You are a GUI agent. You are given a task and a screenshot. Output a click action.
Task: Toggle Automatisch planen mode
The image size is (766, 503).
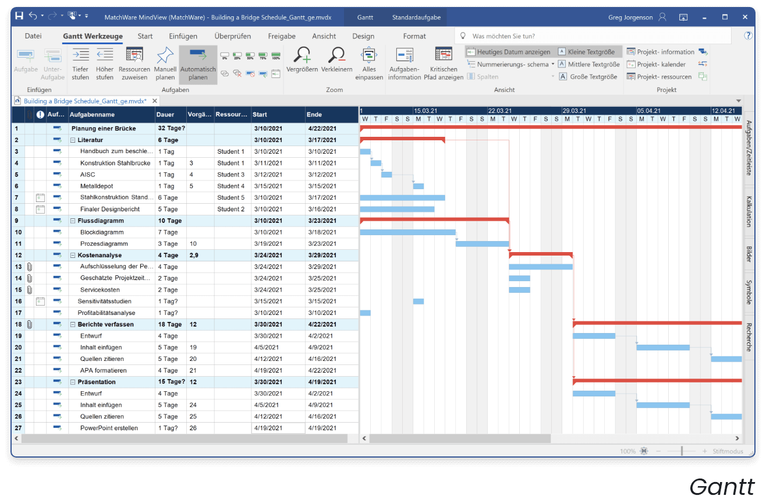click(198, 65)
